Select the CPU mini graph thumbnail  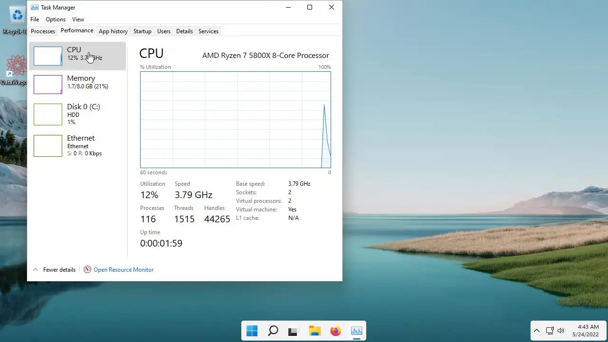pyautogui.click(x=48, y=56)
